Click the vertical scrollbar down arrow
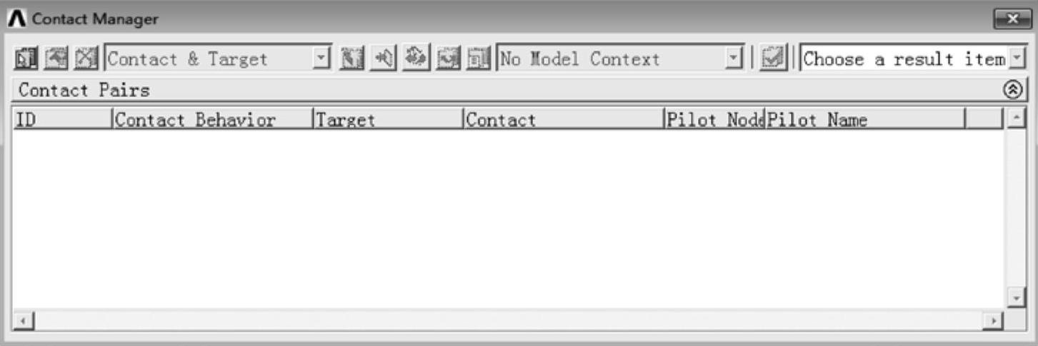 coord(1015,296)
